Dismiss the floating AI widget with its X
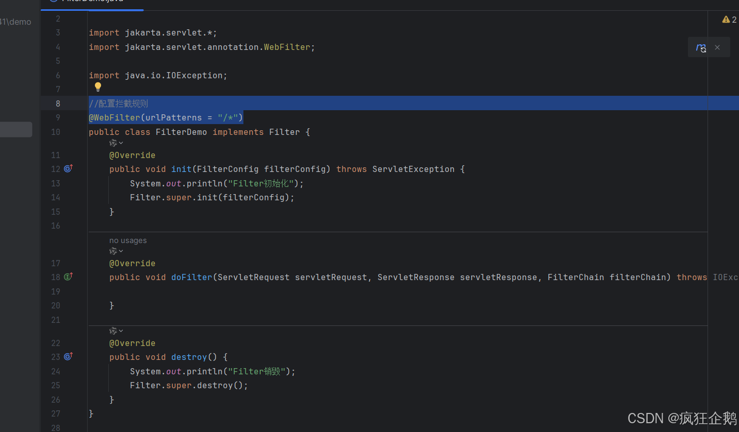This screenshot has width=739, height=432. [x=717, y=47]
